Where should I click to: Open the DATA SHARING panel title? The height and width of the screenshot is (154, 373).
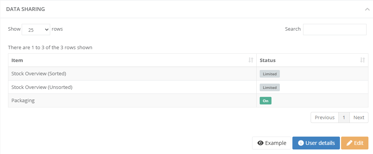tap(25, 9)
